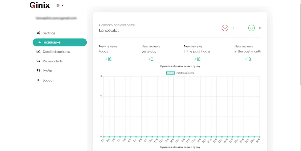
Task: Click the Ginix logo
Action: [x=40, y=5]
